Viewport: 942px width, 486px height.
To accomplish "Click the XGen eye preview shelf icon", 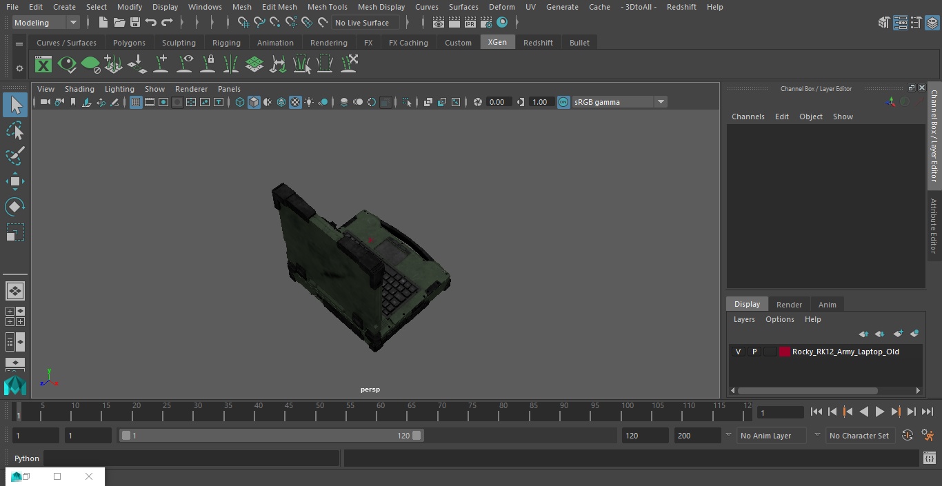I will point(67,65).
